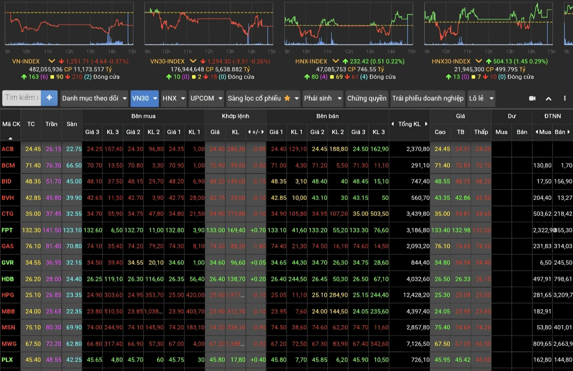Click the VN-INDEX value 1,251.71
The width and height of the screenshot is (573, 371).
tap(77, 61)
